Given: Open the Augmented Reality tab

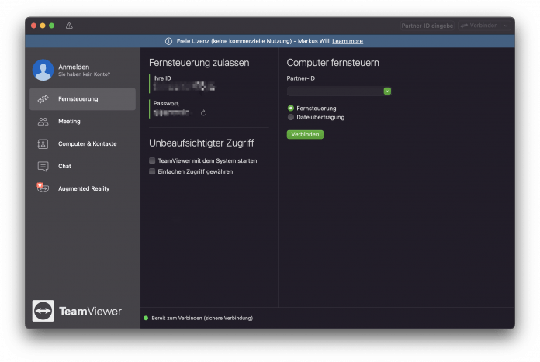Looking at the screenshot, I should 83,188.
